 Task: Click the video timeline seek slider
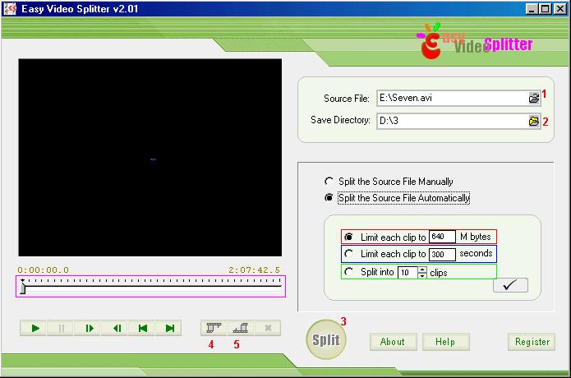click(152, 286)
